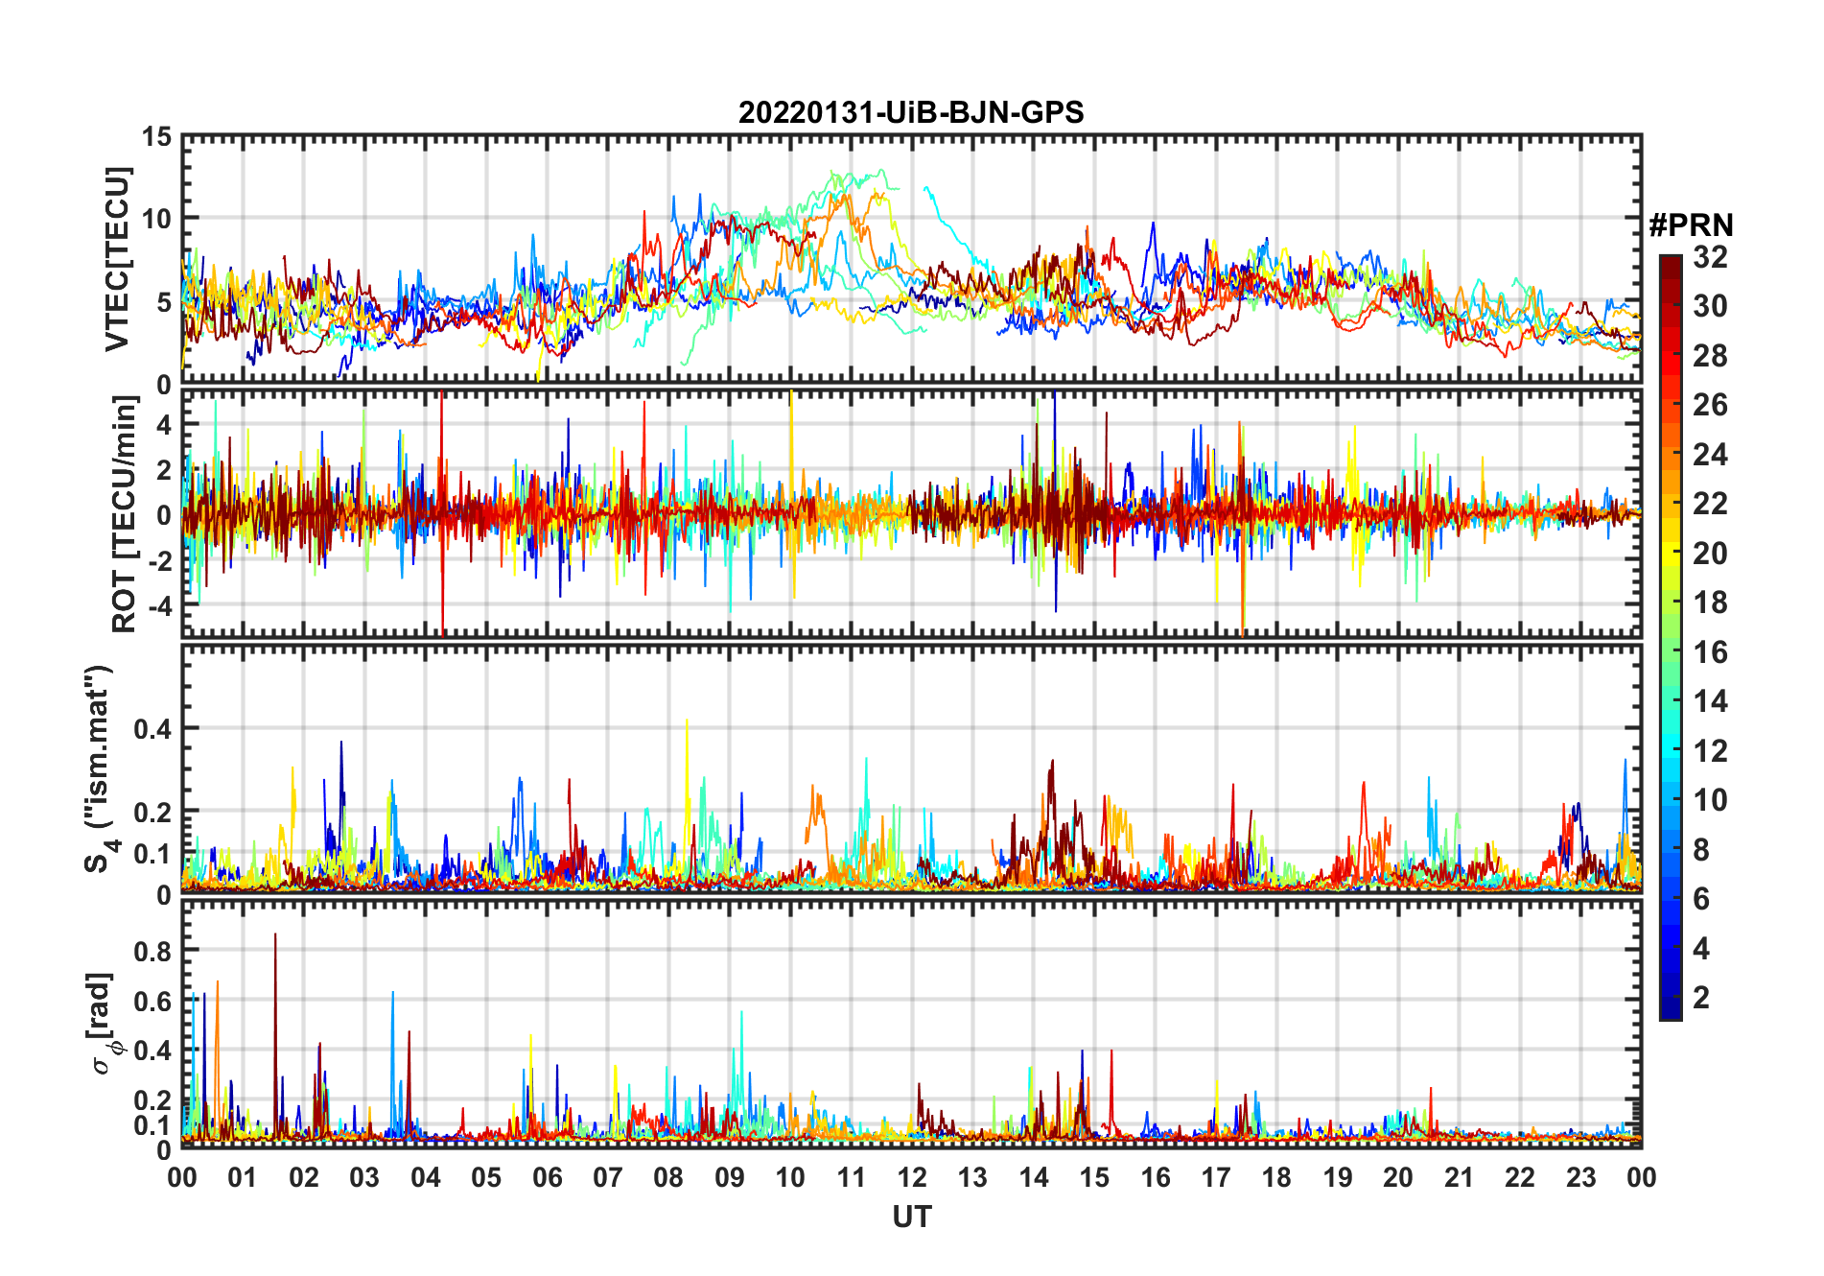Click ROT axis tick label -4
This screenshot has height=1276, width=1824.
[x=159, y=606]
